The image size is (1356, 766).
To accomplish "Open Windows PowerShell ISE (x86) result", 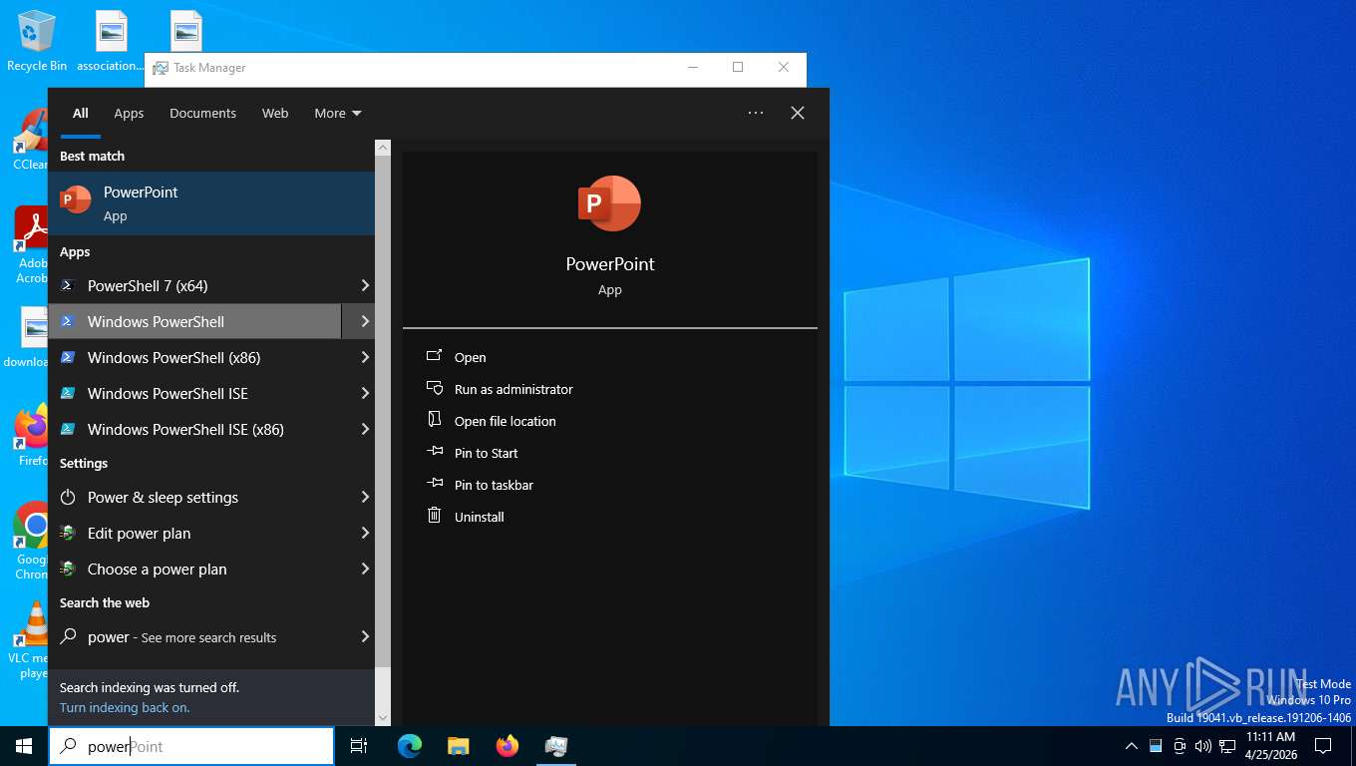I will tap(194, 429).
